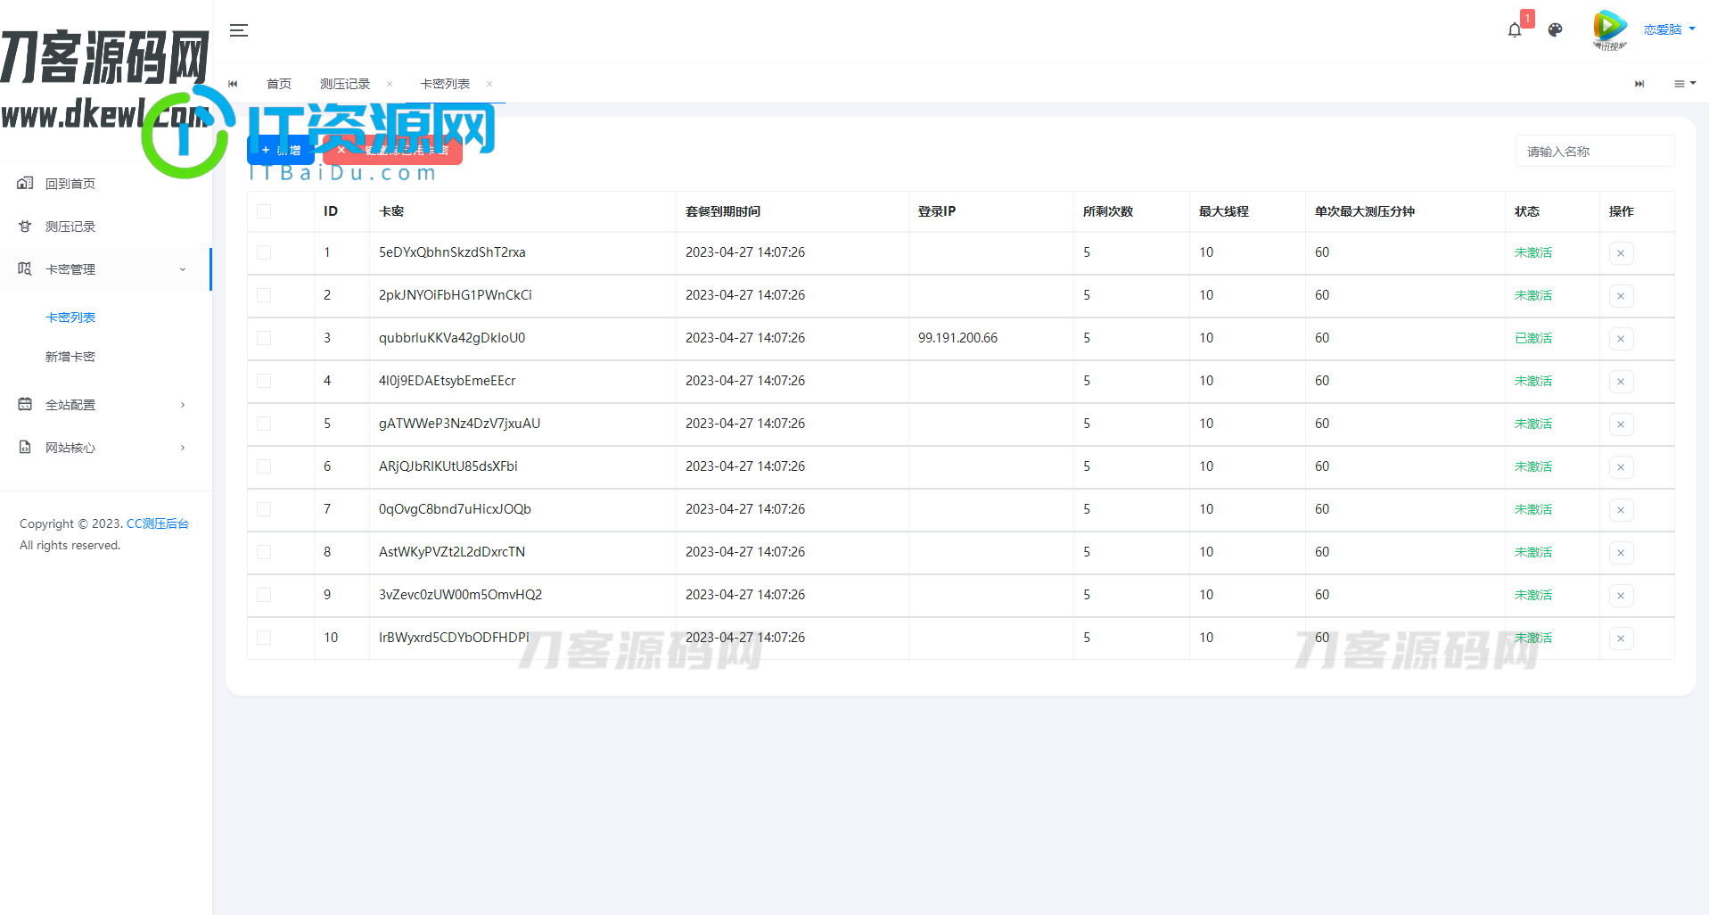
Task: Open the theme palette icon
Action: [x=1555, y=29]
